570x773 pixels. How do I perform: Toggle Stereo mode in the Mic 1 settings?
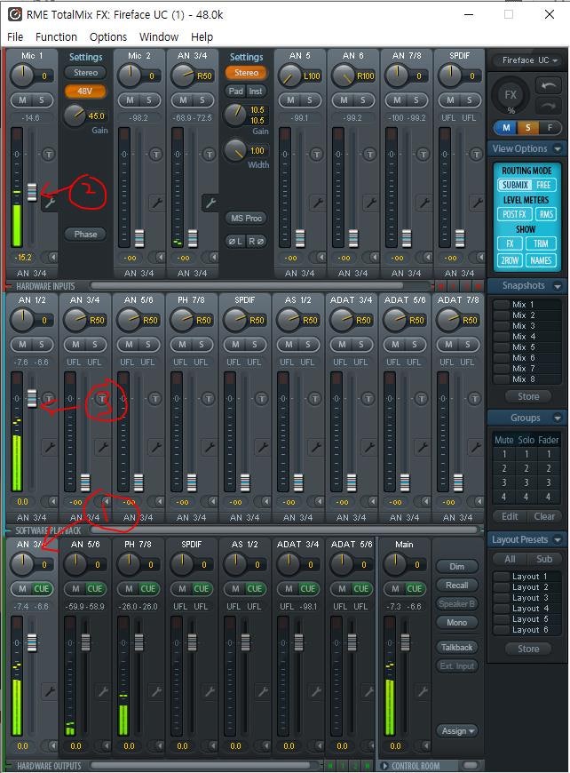pos(85,73)
